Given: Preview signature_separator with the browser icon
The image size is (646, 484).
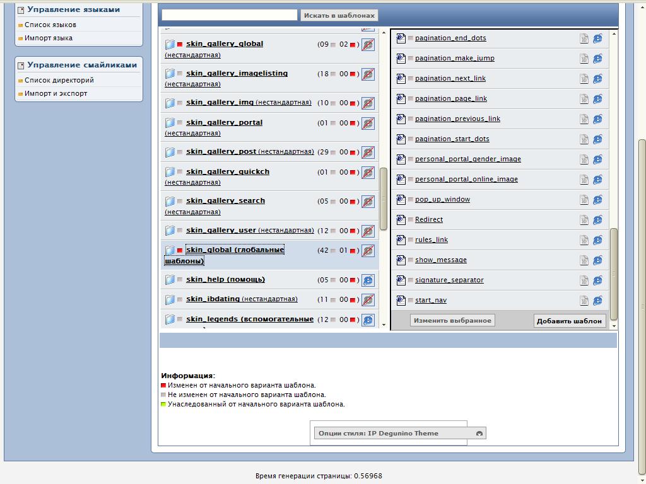Looking at the screenshot, I should (x=598, y=280).
